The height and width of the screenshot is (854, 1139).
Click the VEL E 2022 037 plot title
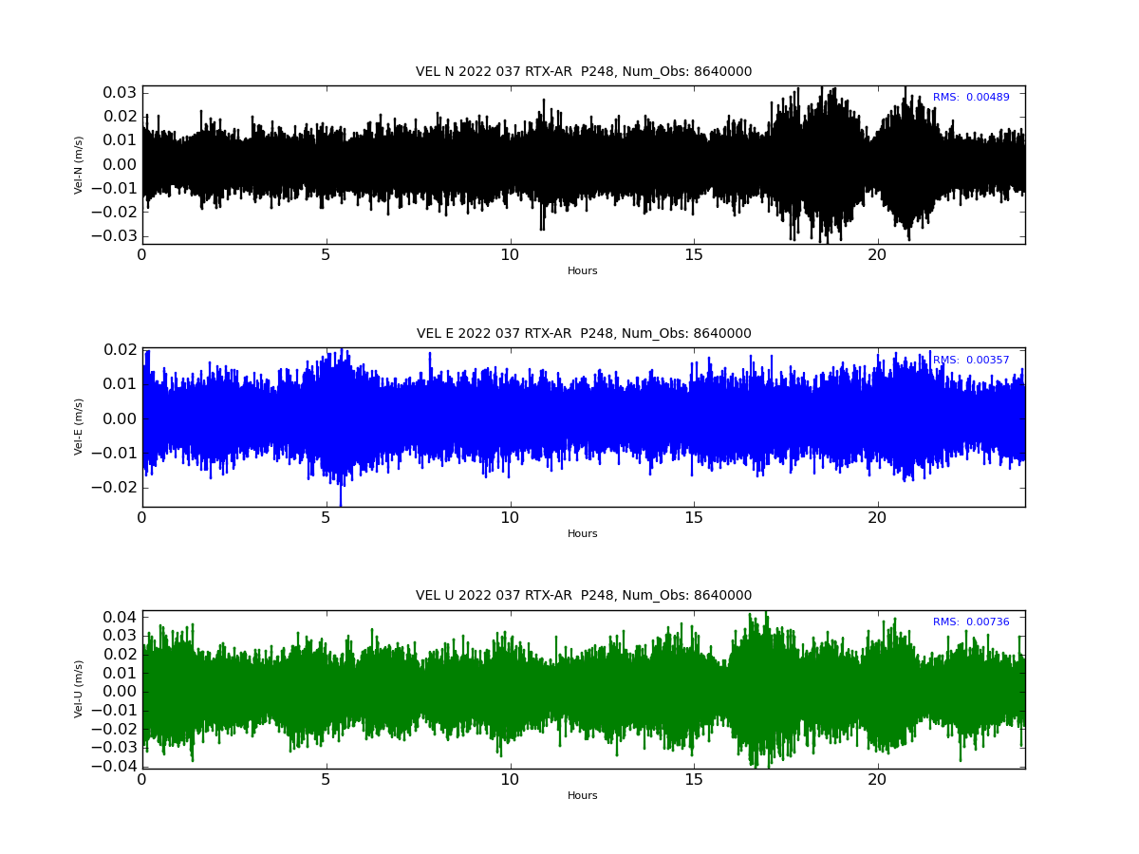point(584,334)
